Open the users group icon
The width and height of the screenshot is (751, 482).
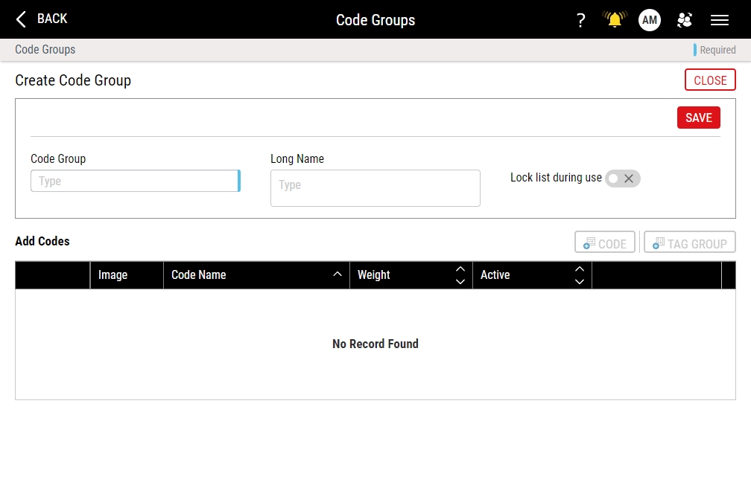pyautogui.click(x=685, y=20)
